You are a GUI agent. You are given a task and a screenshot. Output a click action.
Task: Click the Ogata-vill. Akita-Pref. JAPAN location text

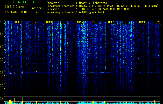[119, 6]
